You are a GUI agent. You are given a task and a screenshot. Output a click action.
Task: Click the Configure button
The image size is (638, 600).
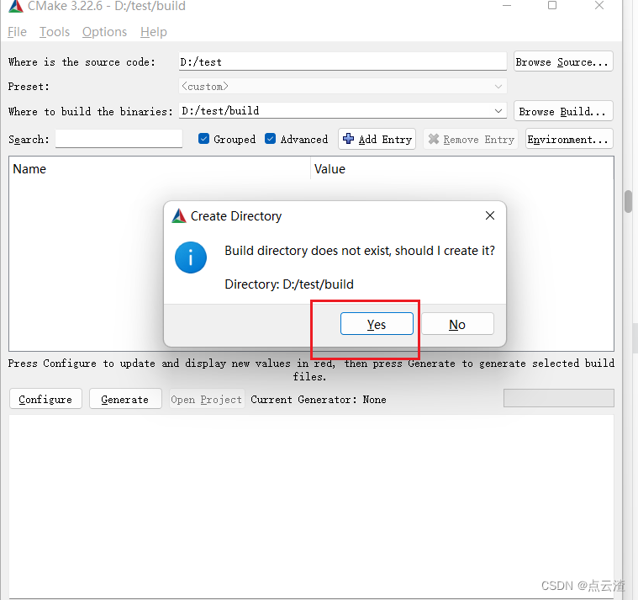(x=45, y=399)
